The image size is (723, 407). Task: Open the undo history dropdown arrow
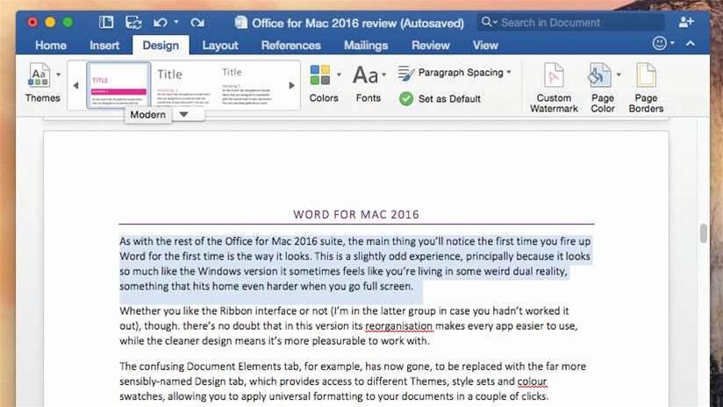coord(176,22)
